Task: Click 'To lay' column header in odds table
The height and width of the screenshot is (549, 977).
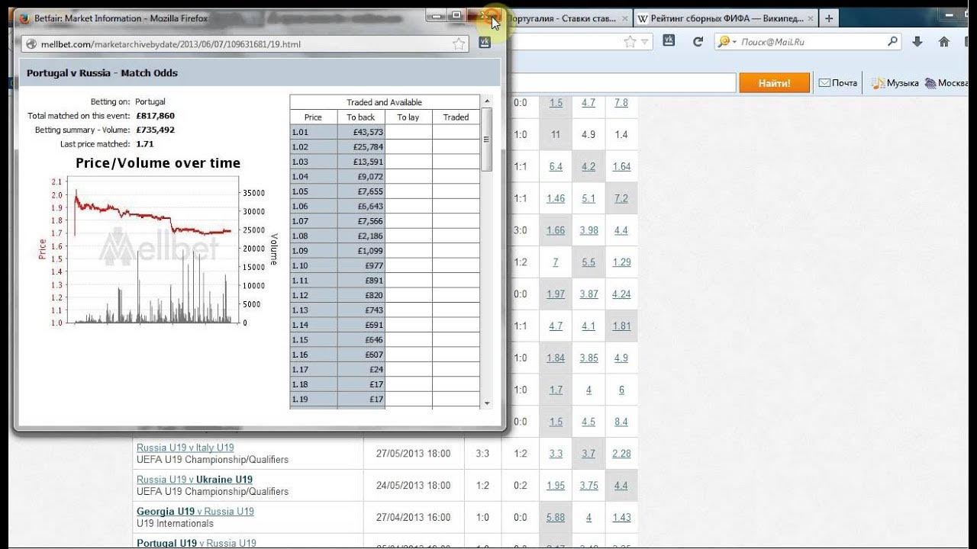Action: (408, 117)
